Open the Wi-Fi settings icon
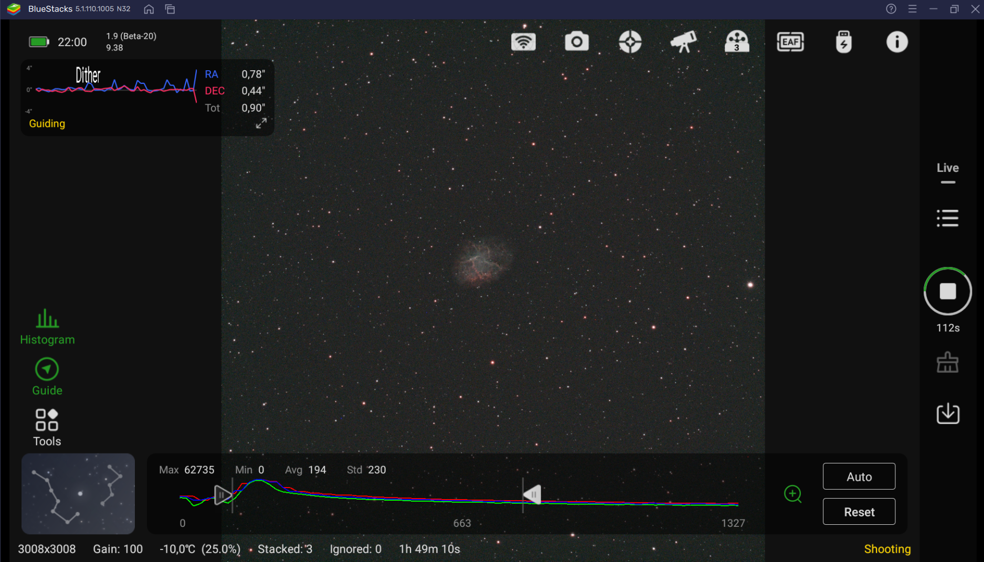Image resolution: width=984 pixels, height=562 pixels. point(523,42)
